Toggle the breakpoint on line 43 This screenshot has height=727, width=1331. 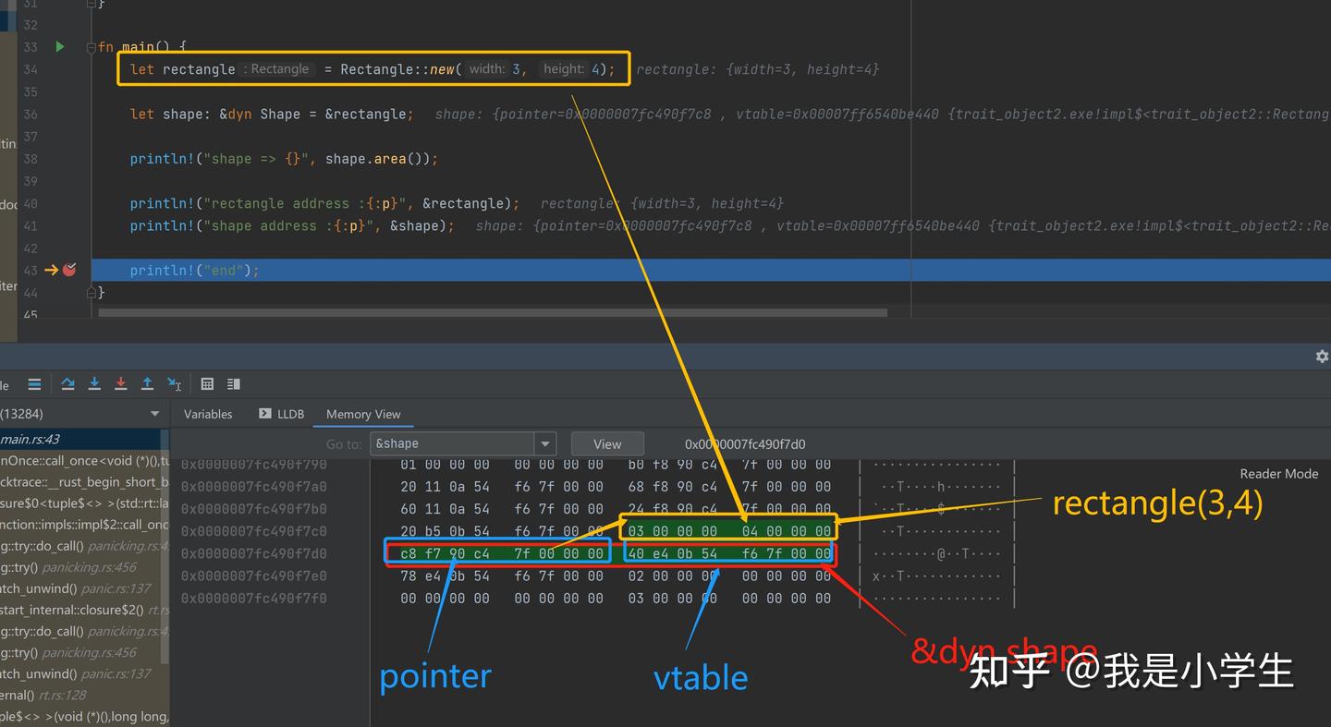pos(69,270)
